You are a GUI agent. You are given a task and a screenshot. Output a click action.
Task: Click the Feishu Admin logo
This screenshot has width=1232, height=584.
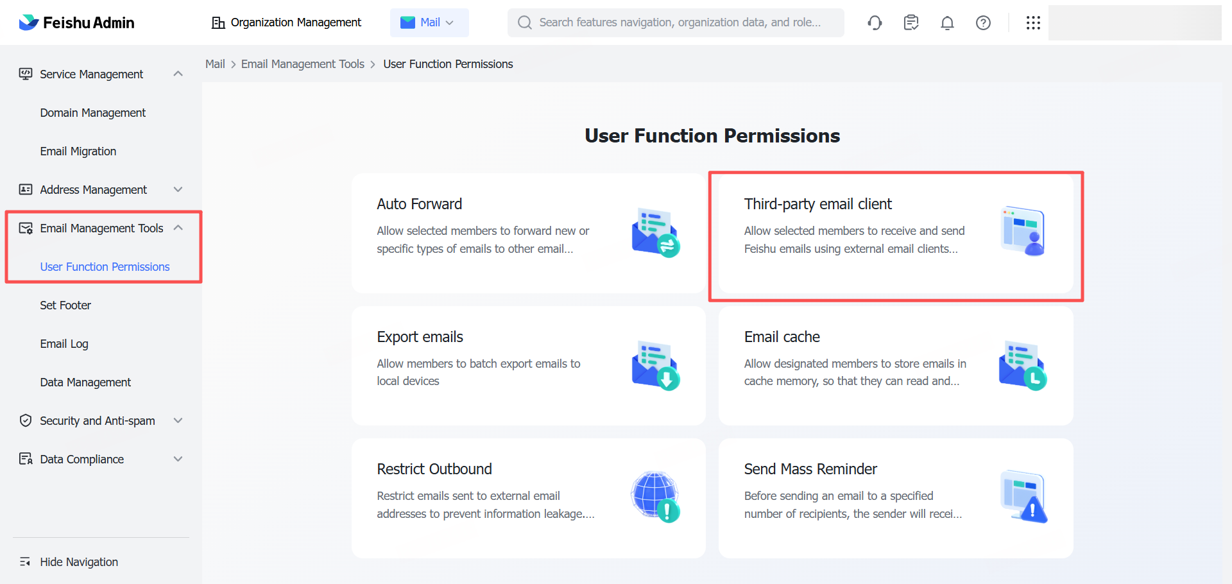pos(77,23)
